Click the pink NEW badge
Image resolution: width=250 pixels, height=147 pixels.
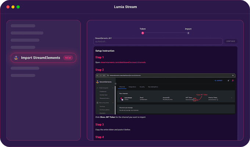click(x=68, y=58)
